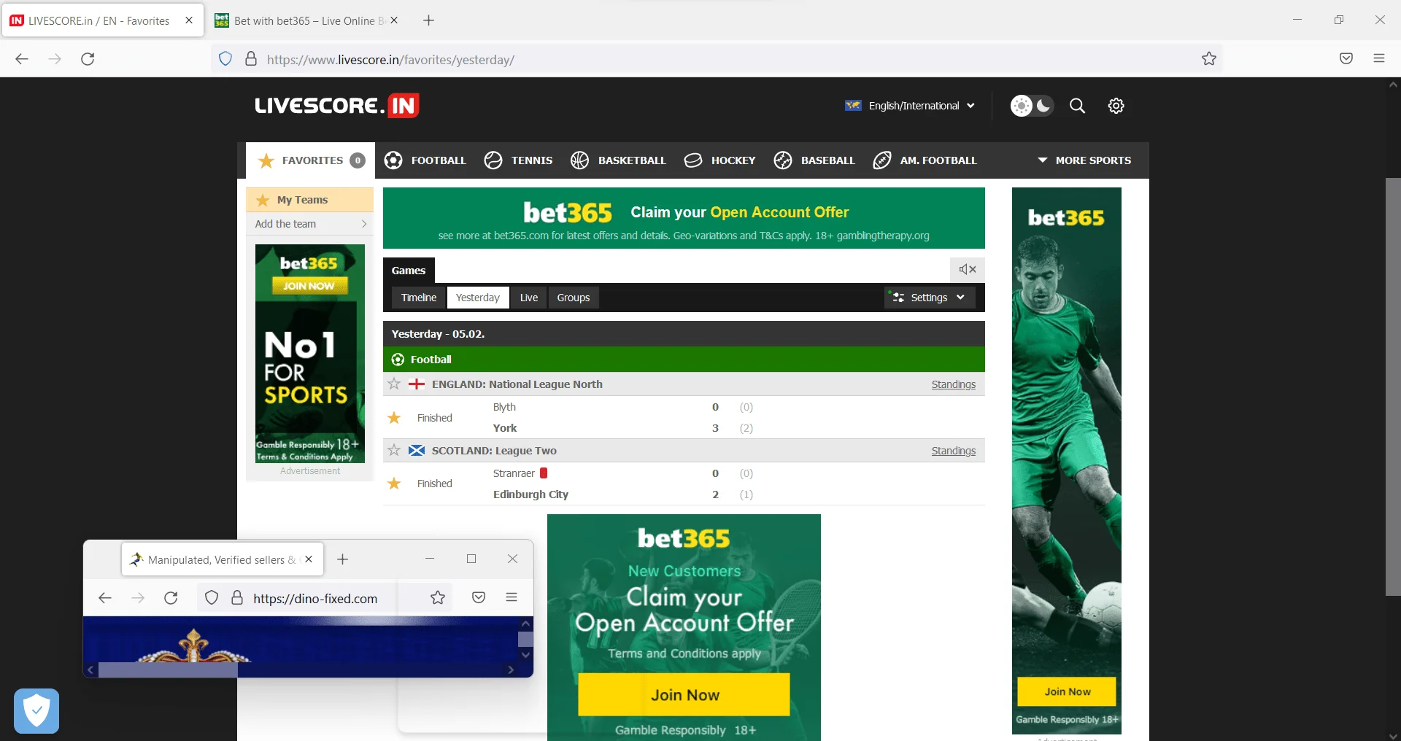Open site search magnifier icon
This screenshot has width=1401, height=741.
[x=1077, y=106]
